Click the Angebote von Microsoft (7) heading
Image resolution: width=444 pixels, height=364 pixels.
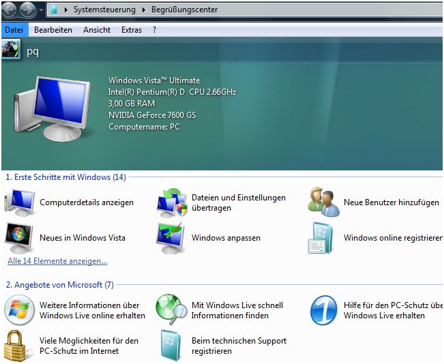(60, 285)
